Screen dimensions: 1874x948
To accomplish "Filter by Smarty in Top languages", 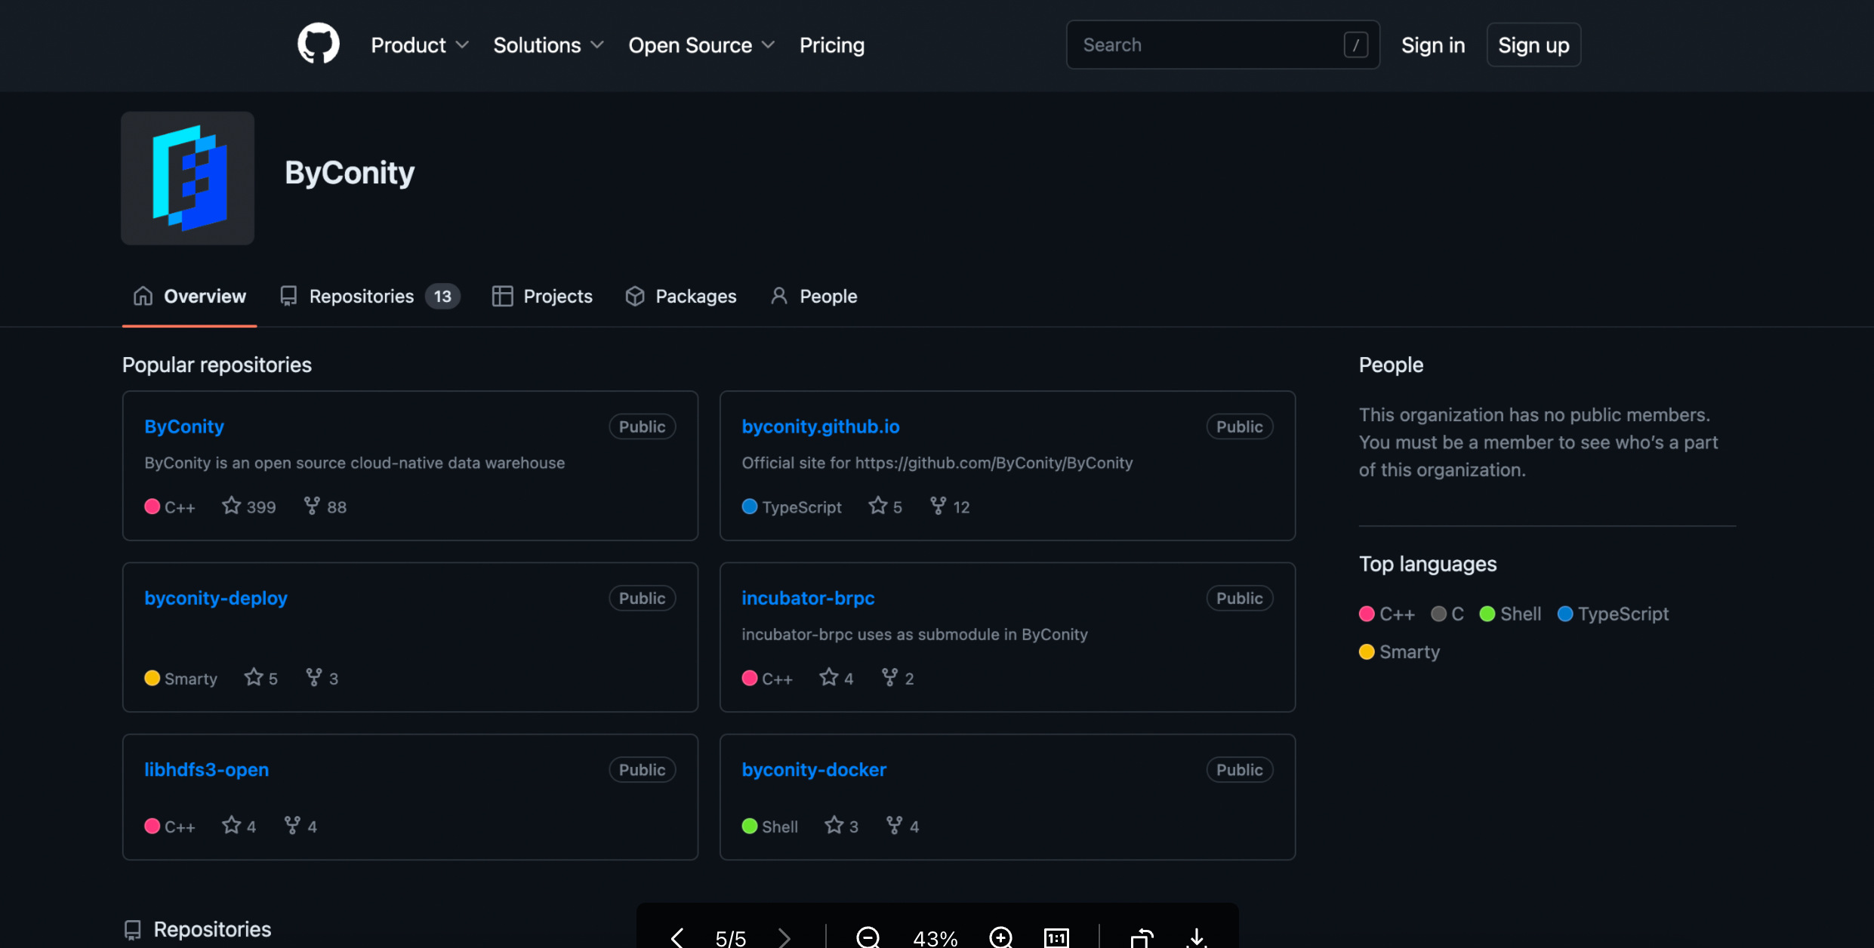I will 1400,651.
